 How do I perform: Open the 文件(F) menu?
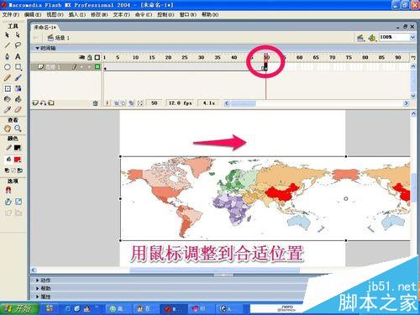pyautogui.click(x=11, y=14)
